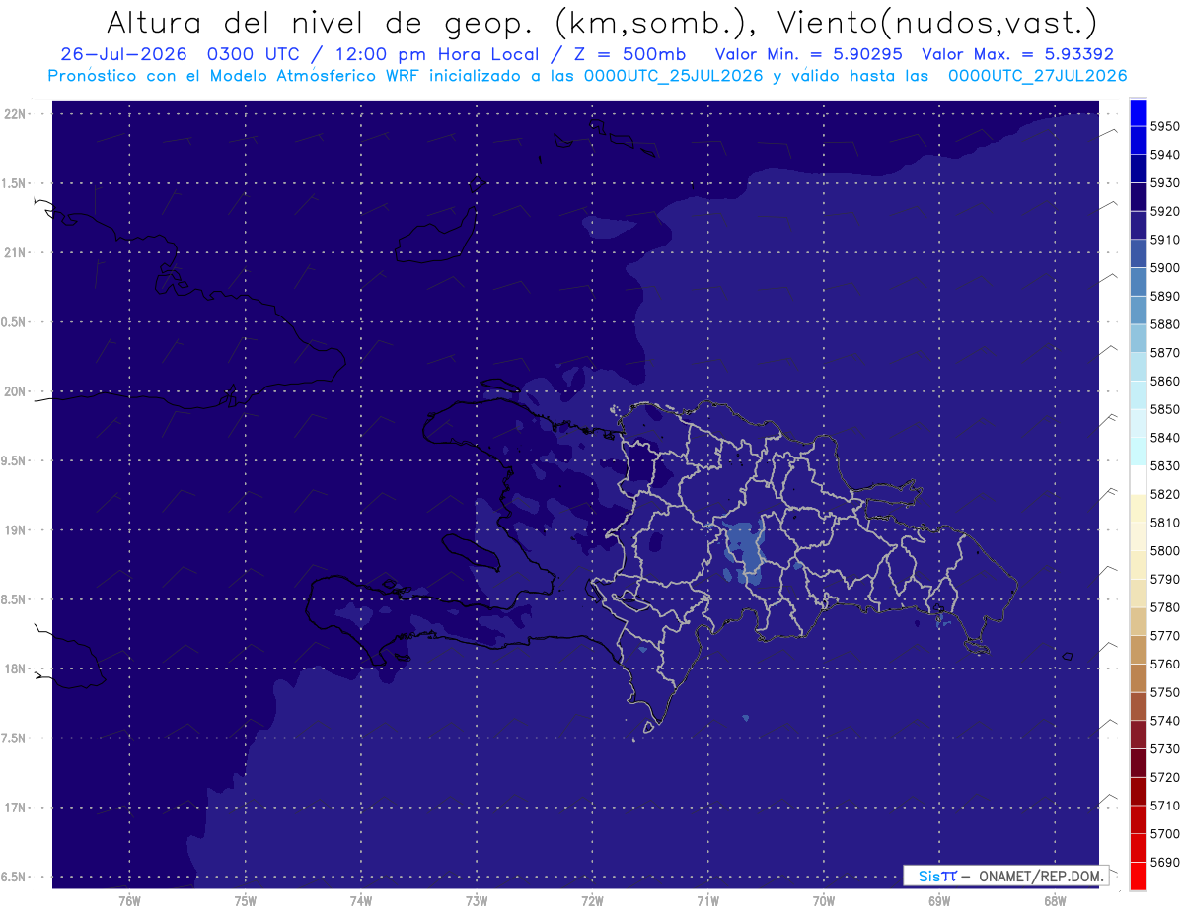Click the "18N" latitude label
The height and width of the screenshot is (914, 1184).
coord(16,668)
